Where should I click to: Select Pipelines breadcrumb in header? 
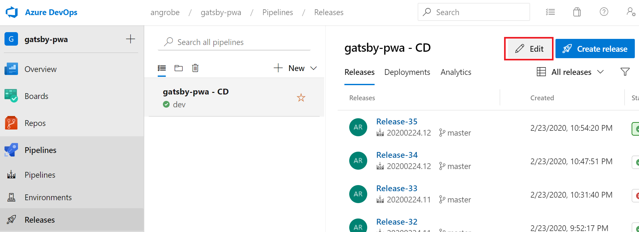point(278,12)
